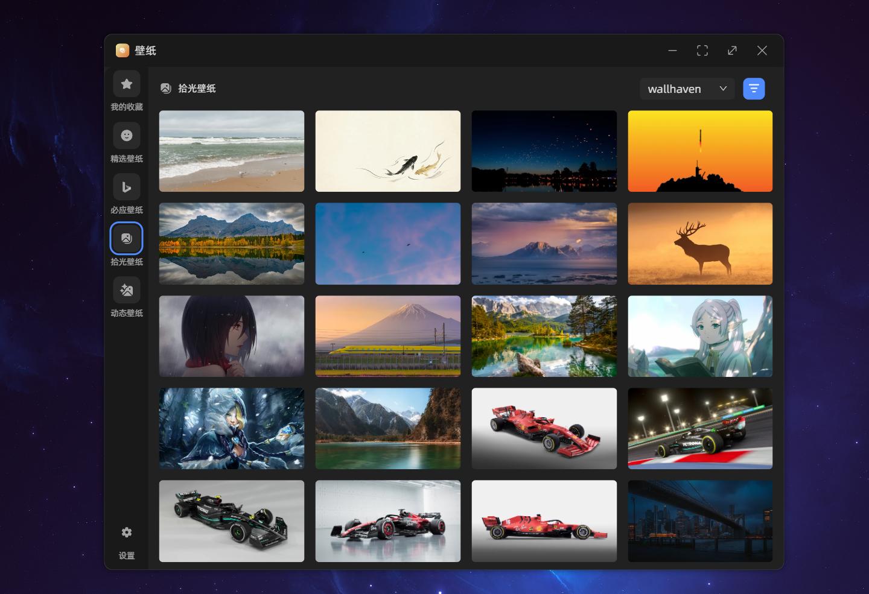Open the My Favorites (我的收藏) star icon

tap(126, 84)
